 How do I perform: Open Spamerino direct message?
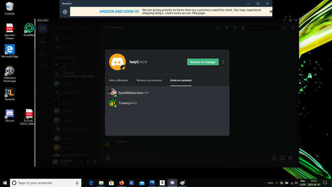pyautogui.click(x=75, y=65)
